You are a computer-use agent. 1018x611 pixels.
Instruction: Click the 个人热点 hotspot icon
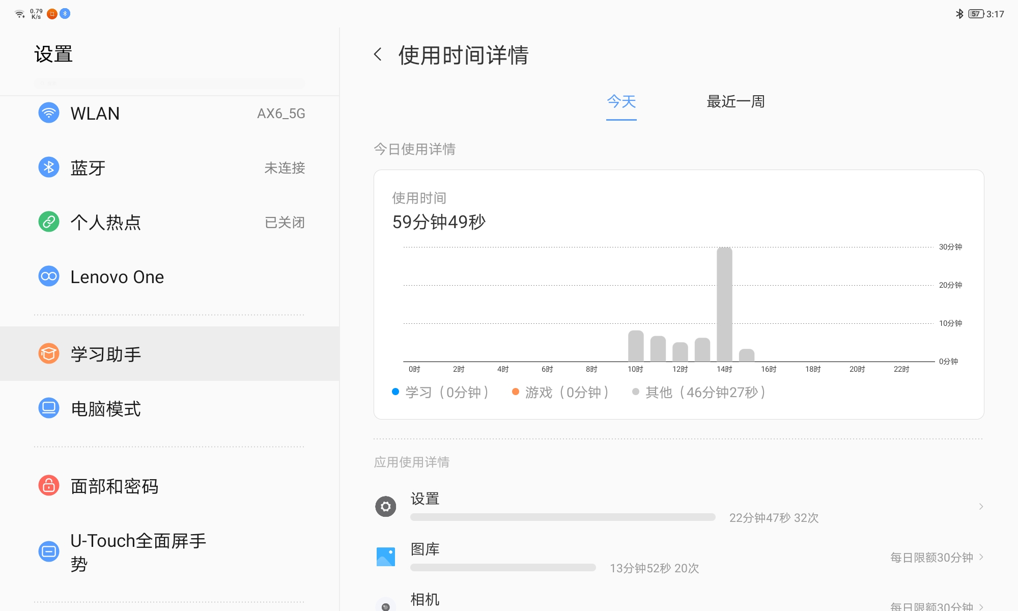(48, 222)
